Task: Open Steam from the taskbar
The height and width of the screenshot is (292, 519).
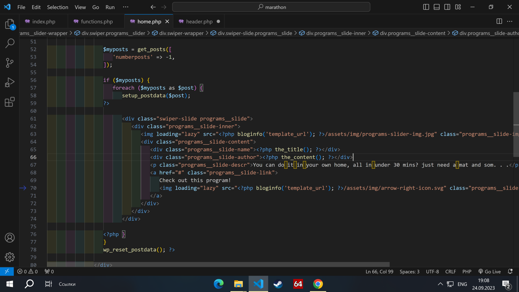Action: (x=278, y=284)
